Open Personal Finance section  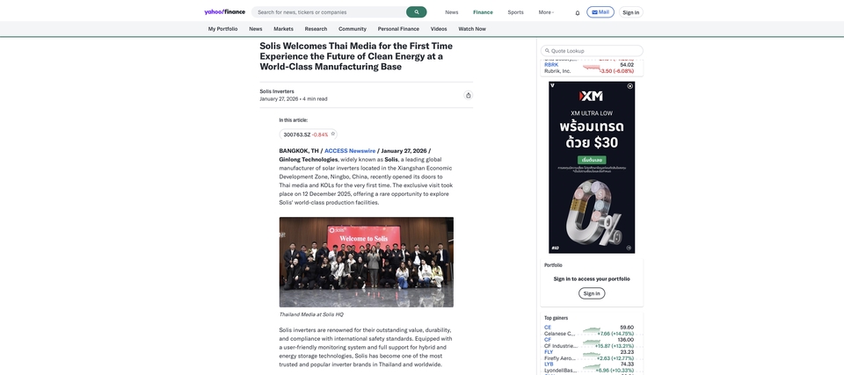point(398,29)
